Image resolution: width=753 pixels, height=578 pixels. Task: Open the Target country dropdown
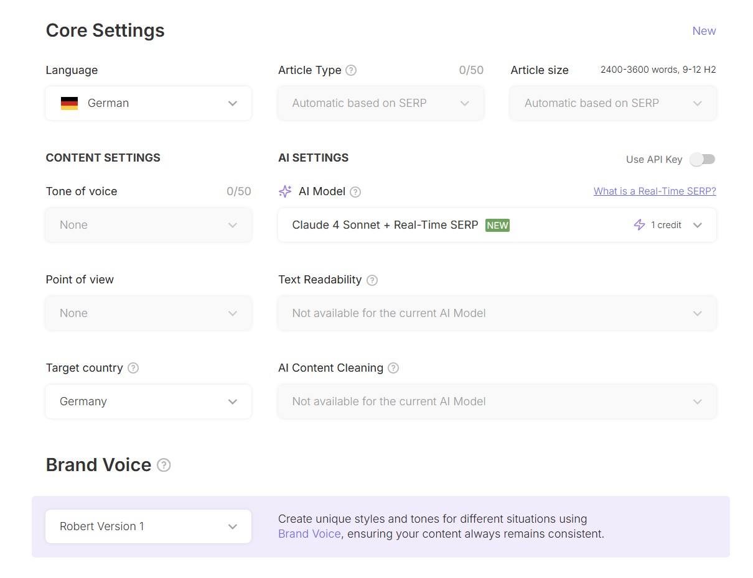148,401
